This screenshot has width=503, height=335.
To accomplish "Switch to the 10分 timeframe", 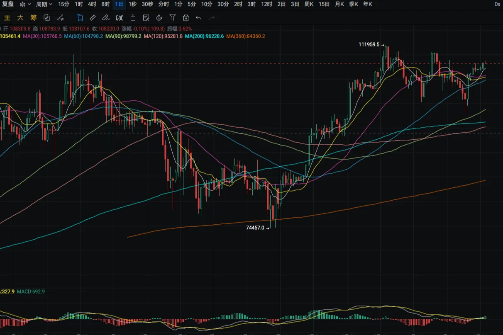I will (x=207, y=4).
